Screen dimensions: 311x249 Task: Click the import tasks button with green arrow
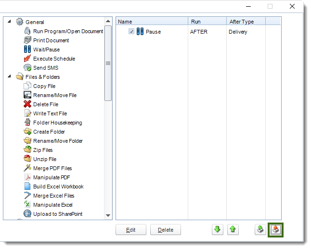click(x=260, y=230)
